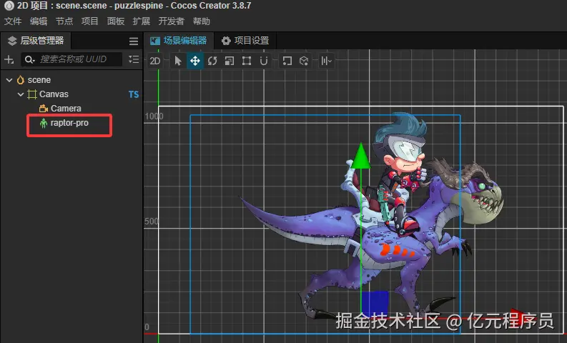Click the green Y-axis gizmo arrow
The image size is (567, 343).
coord(360,156)
